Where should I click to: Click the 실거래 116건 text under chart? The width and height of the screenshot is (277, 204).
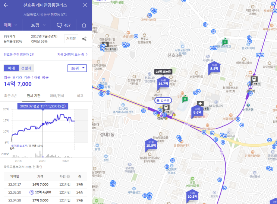pos(19,146)
